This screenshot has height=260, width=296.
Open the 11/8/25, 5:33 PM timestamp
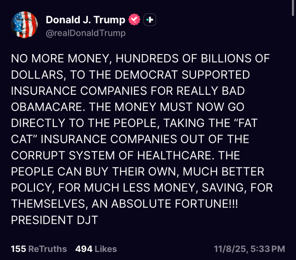(x=250, y=249)
